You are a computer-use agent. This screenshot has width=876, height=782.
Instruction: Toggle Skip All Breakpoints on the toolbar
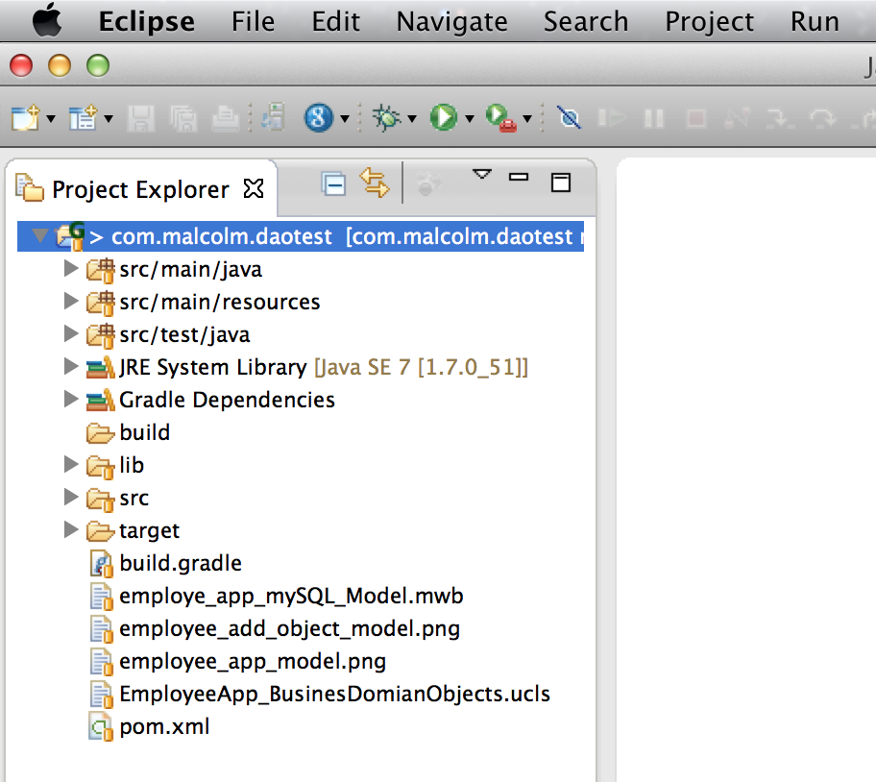point(569,117)
